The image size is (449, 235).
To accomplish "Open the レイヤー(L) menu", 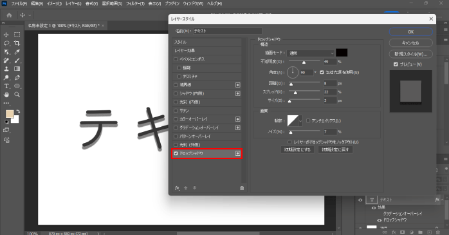I will click(x=73, y=4).
